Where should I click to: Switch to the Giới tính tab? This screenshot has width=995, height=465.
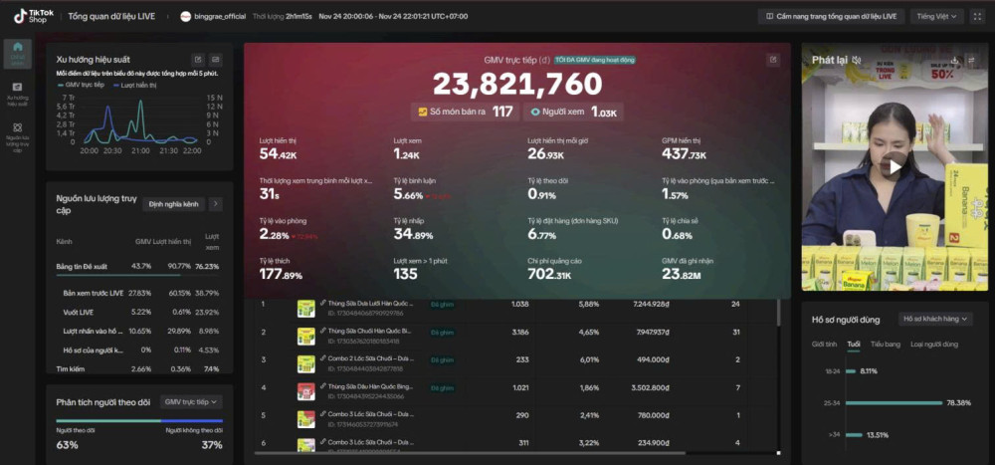[824, 345]
